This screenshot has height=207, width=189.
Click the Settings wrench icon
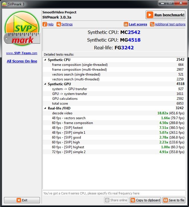pyautogui.click(x=59, y=24)
